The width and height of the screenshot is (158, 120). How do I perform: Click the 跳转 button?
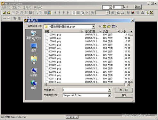pyautogui.click(x=137, y=7)
